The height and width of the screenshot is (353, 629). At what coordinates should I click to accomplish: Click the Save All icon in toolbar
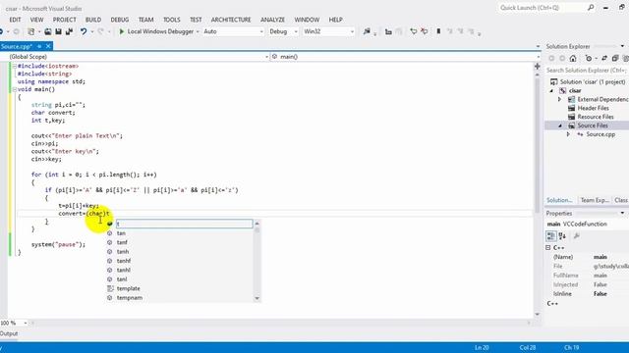(x=69, y=31)
